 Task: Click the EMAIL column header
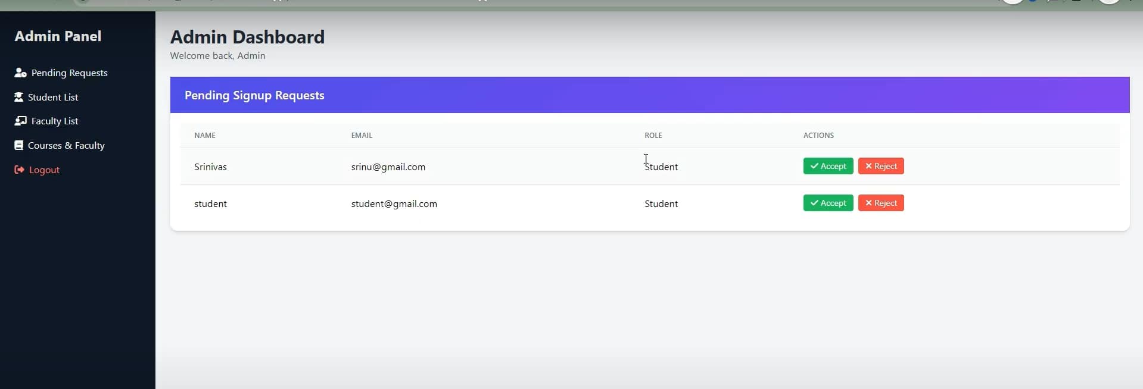(x=362, y=135)
